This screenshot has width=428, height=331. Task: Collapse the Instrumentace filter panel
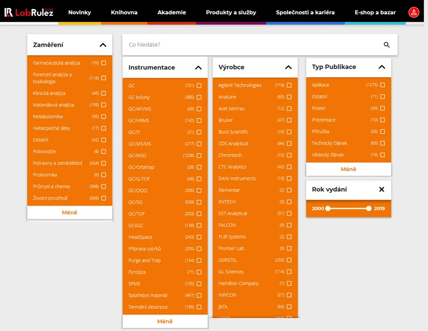tap(198, 67)
